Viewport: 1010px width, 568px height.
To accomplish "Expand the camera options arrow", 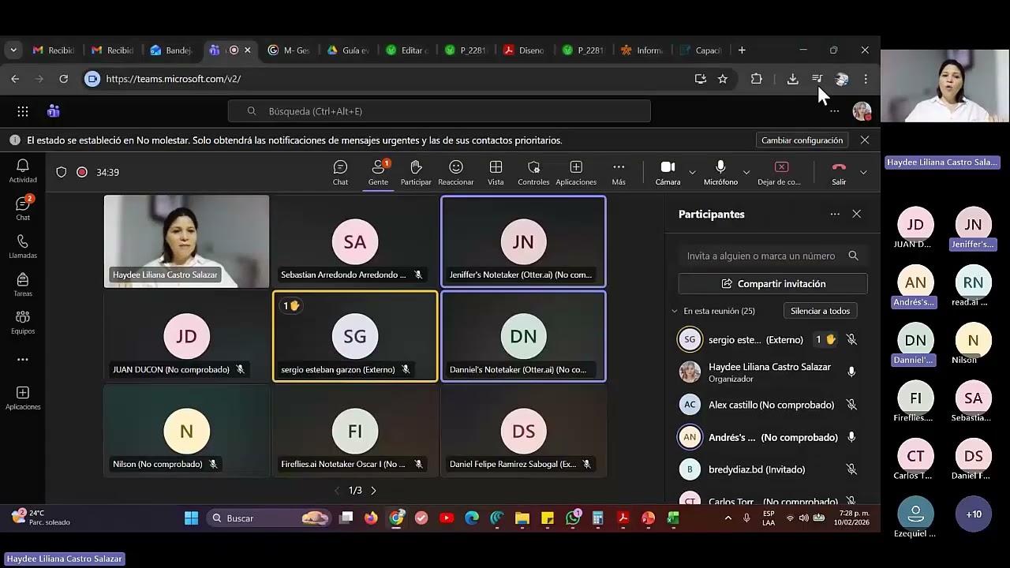I will [692, 172].
